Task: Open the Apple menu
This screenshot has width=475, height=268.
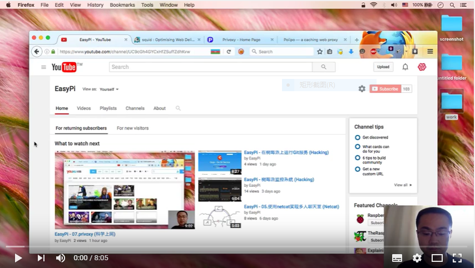Action: point(8,5)
